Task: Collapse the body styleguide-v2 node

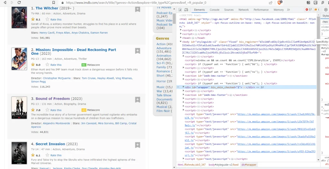Action: point(181,42)
